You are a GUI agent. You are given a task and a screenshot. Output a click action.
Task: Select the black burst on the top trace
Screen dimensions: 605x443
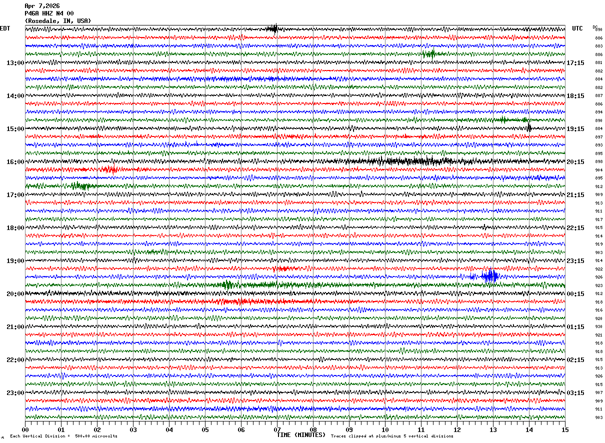point(272,28)
